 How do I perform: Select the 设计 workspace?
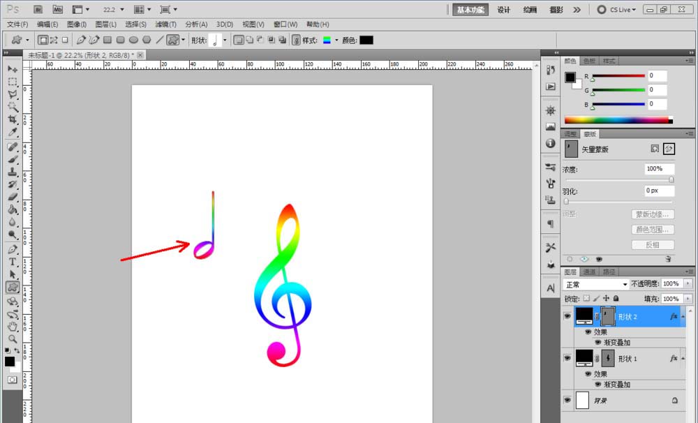pyautogui.click(x=503, y=10)
